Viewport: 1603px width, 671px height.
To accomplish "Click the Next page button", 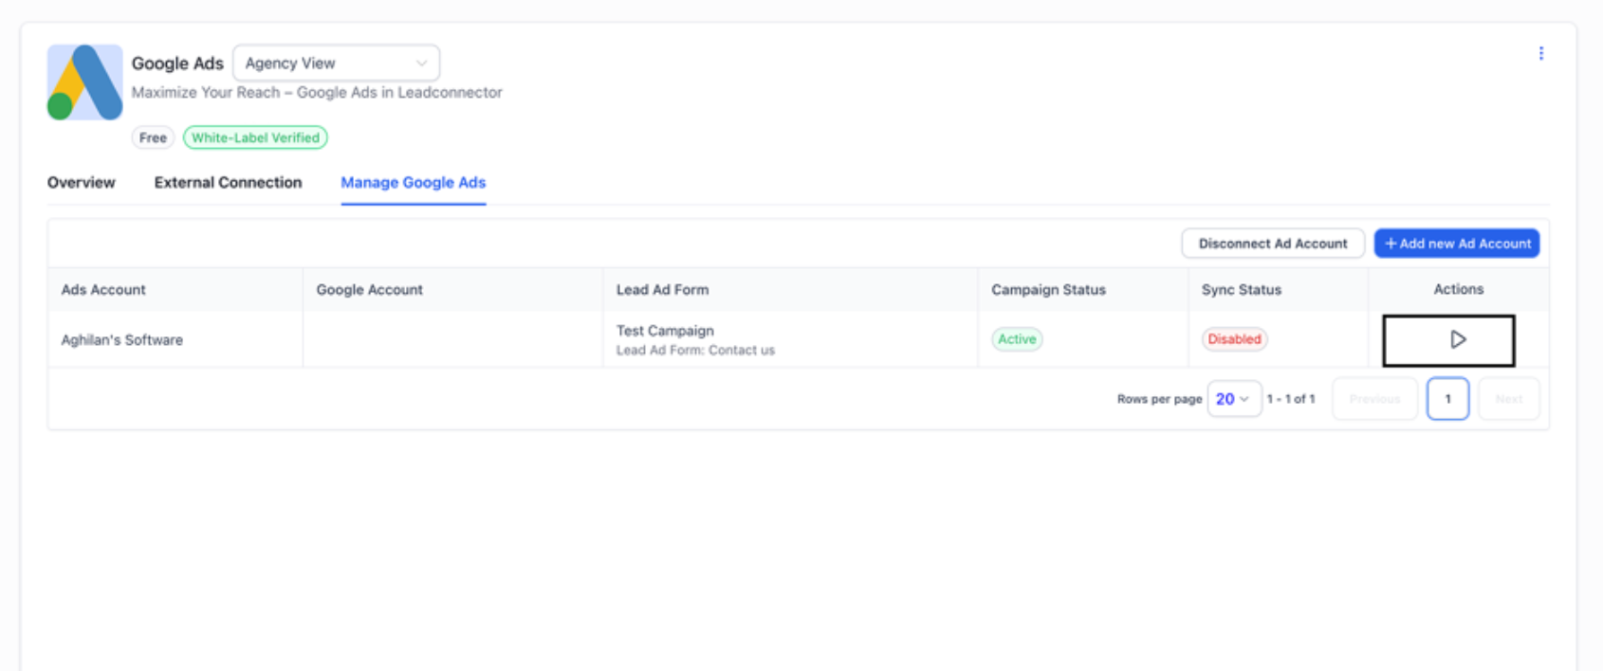I will pos(1508,399).
